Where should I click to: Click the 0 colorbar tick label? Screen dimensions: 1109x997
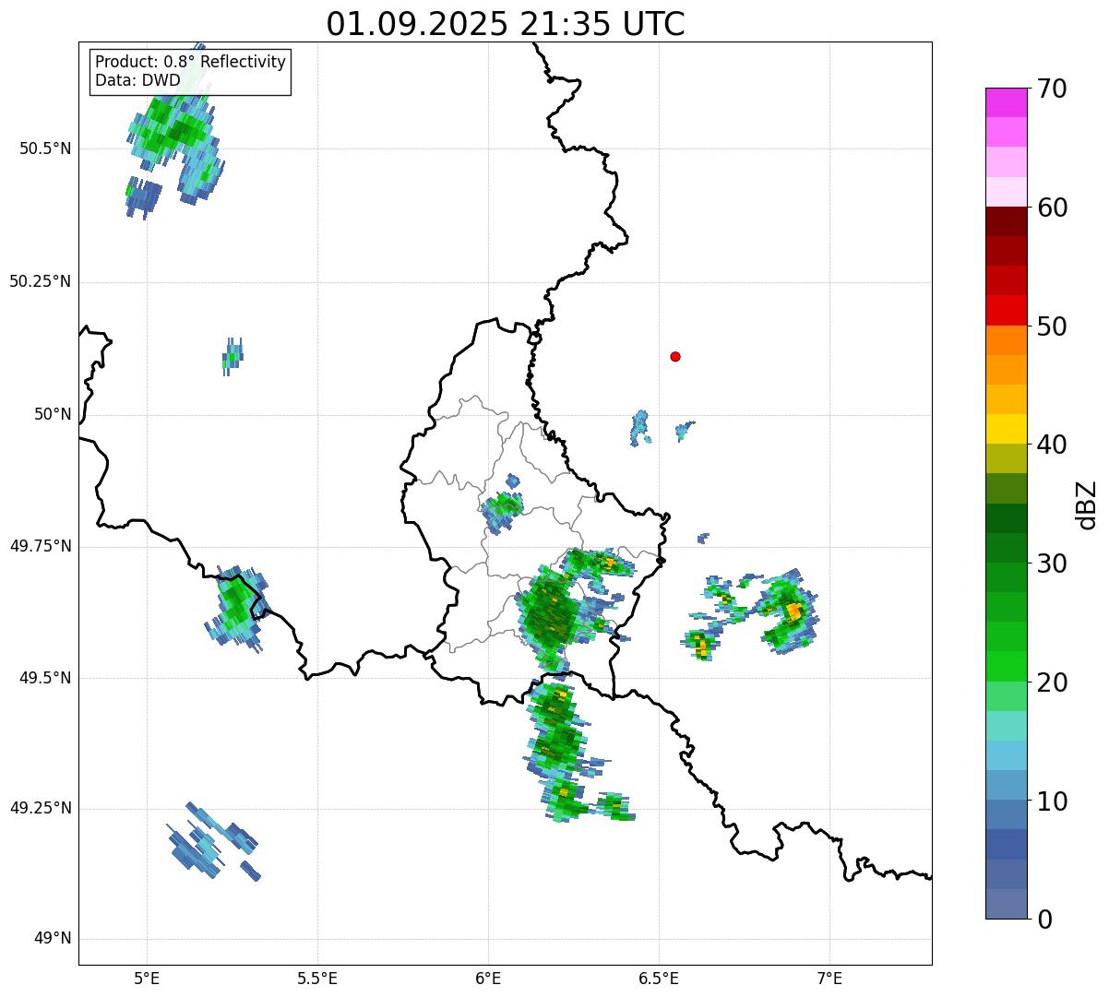pos(1043,919)
